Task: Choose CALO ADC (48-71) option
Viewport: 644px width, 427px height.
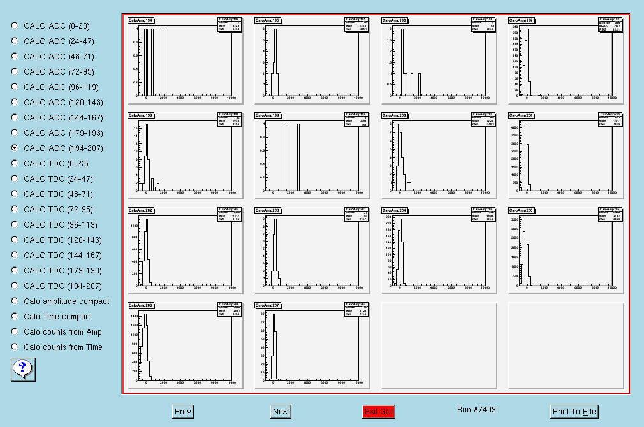Action: (15, 56)
